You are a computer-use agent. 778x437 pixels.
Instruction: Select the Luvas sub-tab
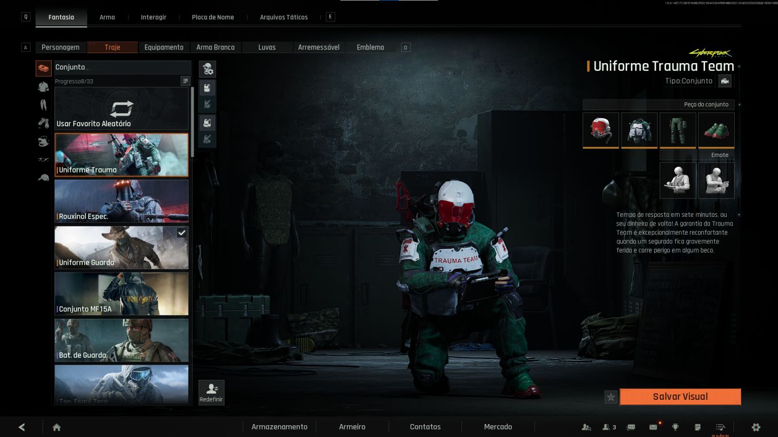coord(267,47)
